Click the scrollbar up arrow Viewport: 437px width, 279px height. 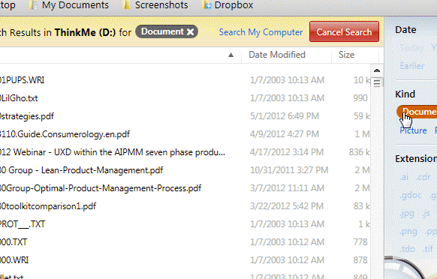pyautogui.click(x=377, y=70)
